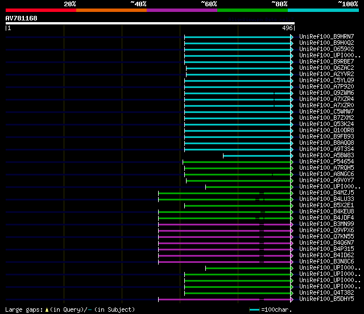Select the UniRef100_A7RQH5 label

[x=326, y=168]
